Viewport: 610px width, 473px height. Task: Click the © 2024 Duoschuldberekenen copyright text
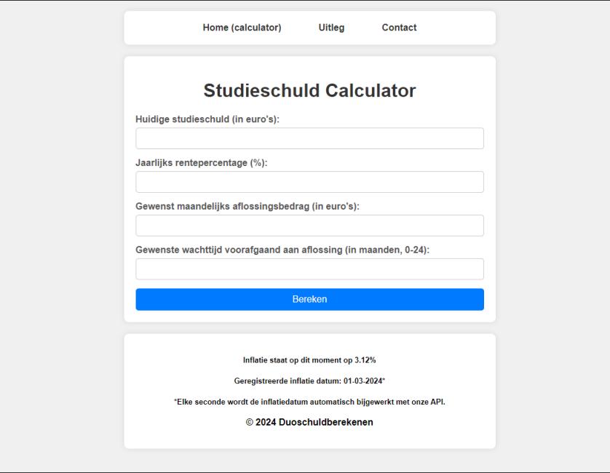309,422
